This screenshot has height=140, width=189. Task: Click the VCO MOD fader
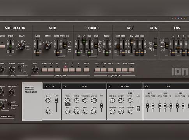(38, 52)
